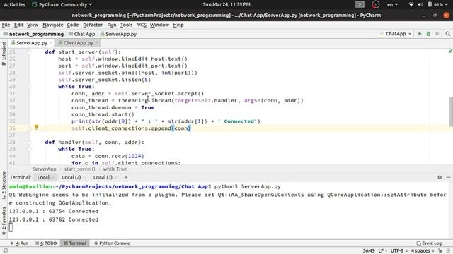Open the Navigate menu
Image resolution: width=453 pixels, height=254 pixels.
pyautogui.click(x=53, y=25)
